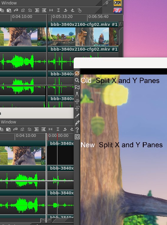The height and width of the screenshot is (225, 167).
Task: Click the black empty video clip in lower pane
Action: (x=61, y=156)
